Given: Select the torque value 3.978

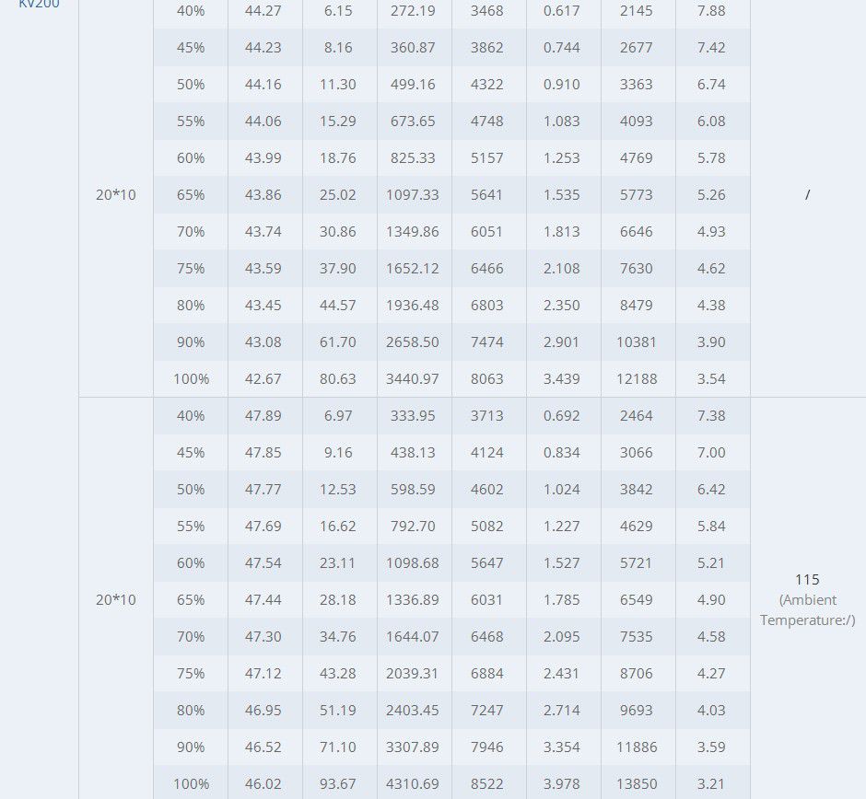Looking at the screenshot, I should tap(561, 784).
